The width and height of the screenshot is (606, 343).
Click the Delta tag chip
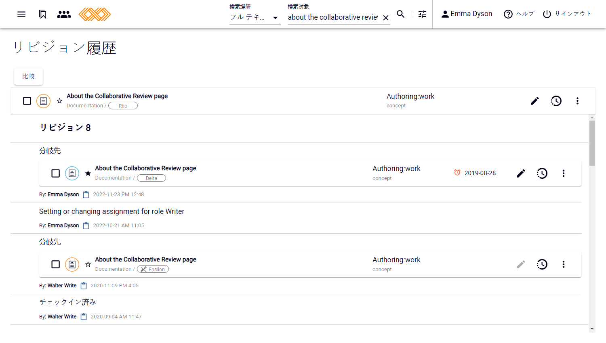coord(151,178)
